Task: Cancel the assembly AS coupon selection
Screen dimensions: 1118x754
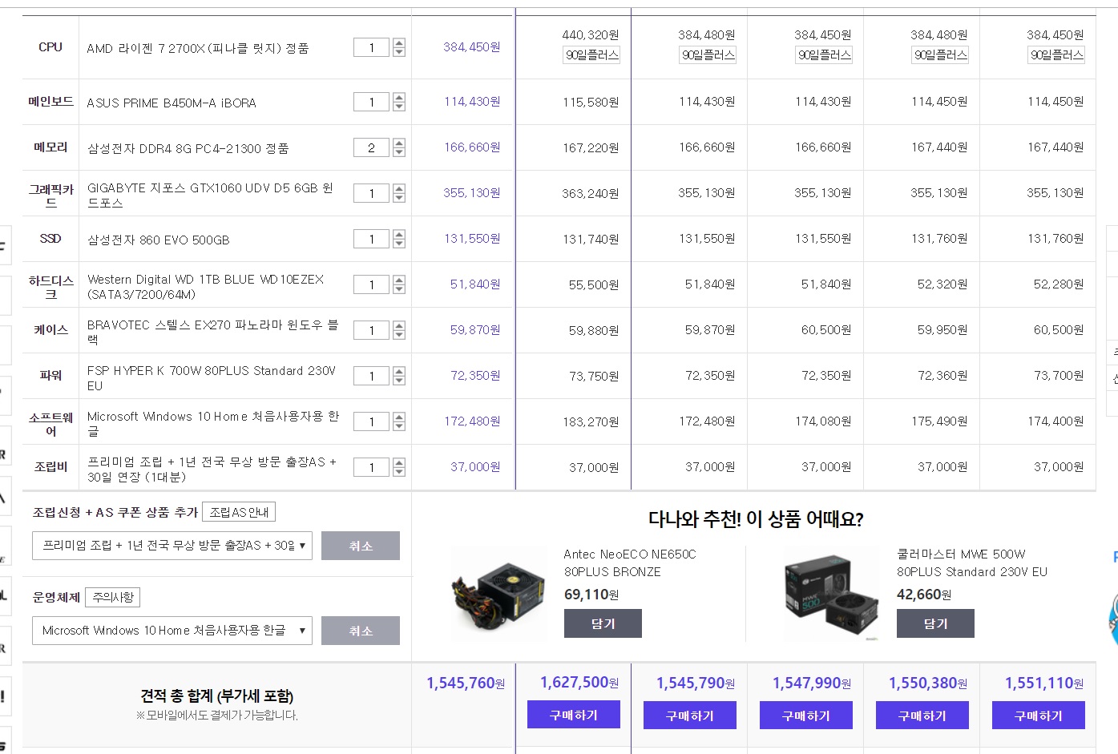Action: coord(361,546)
